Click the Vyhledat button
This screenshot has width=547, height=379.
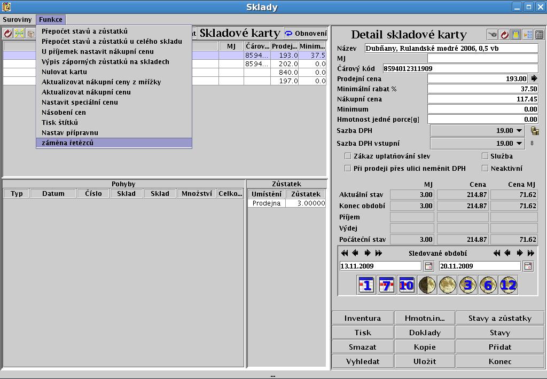pyautogui.click(x=363, y=361)
